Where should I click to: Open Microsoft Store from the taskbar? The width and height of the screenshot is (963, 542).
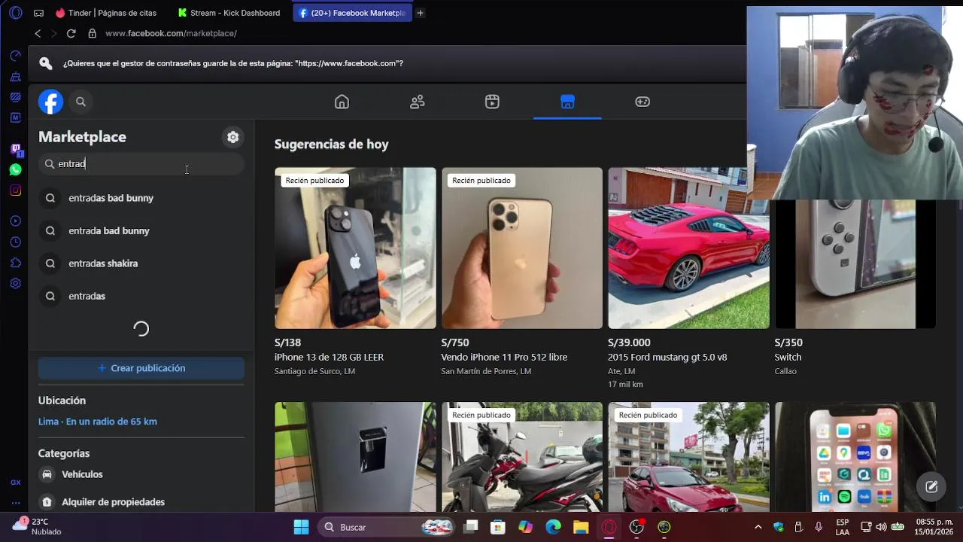[x=497, y=527]
